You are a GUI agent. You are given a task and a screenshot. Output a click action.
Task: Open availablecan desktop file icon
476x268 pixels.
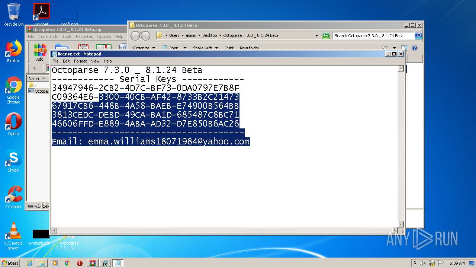[41, 237]
